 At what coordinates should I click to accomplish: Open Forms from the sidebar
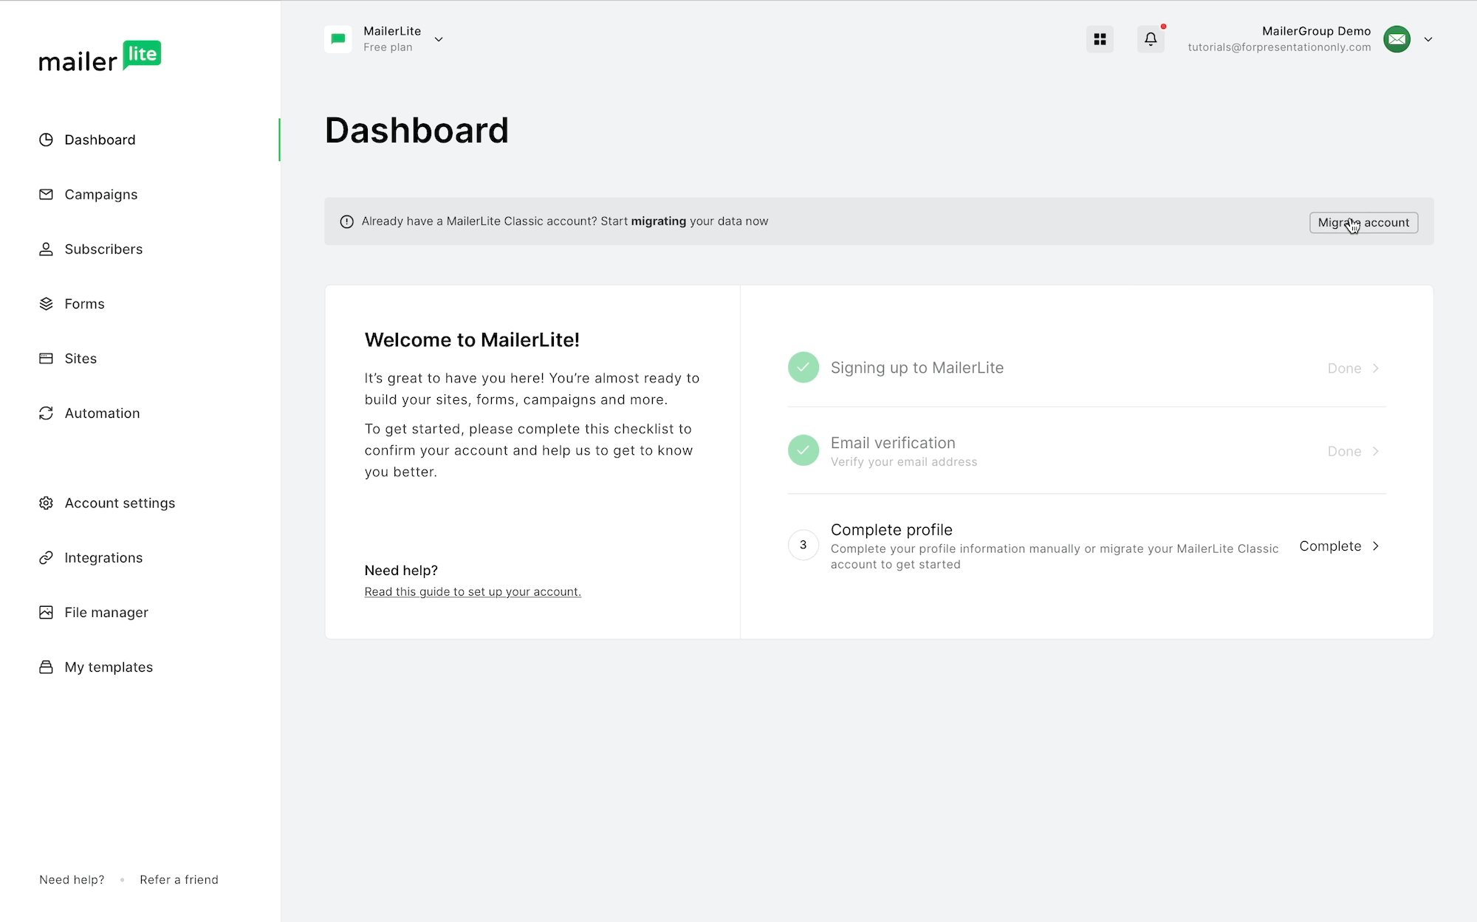[x=84, y=304]
